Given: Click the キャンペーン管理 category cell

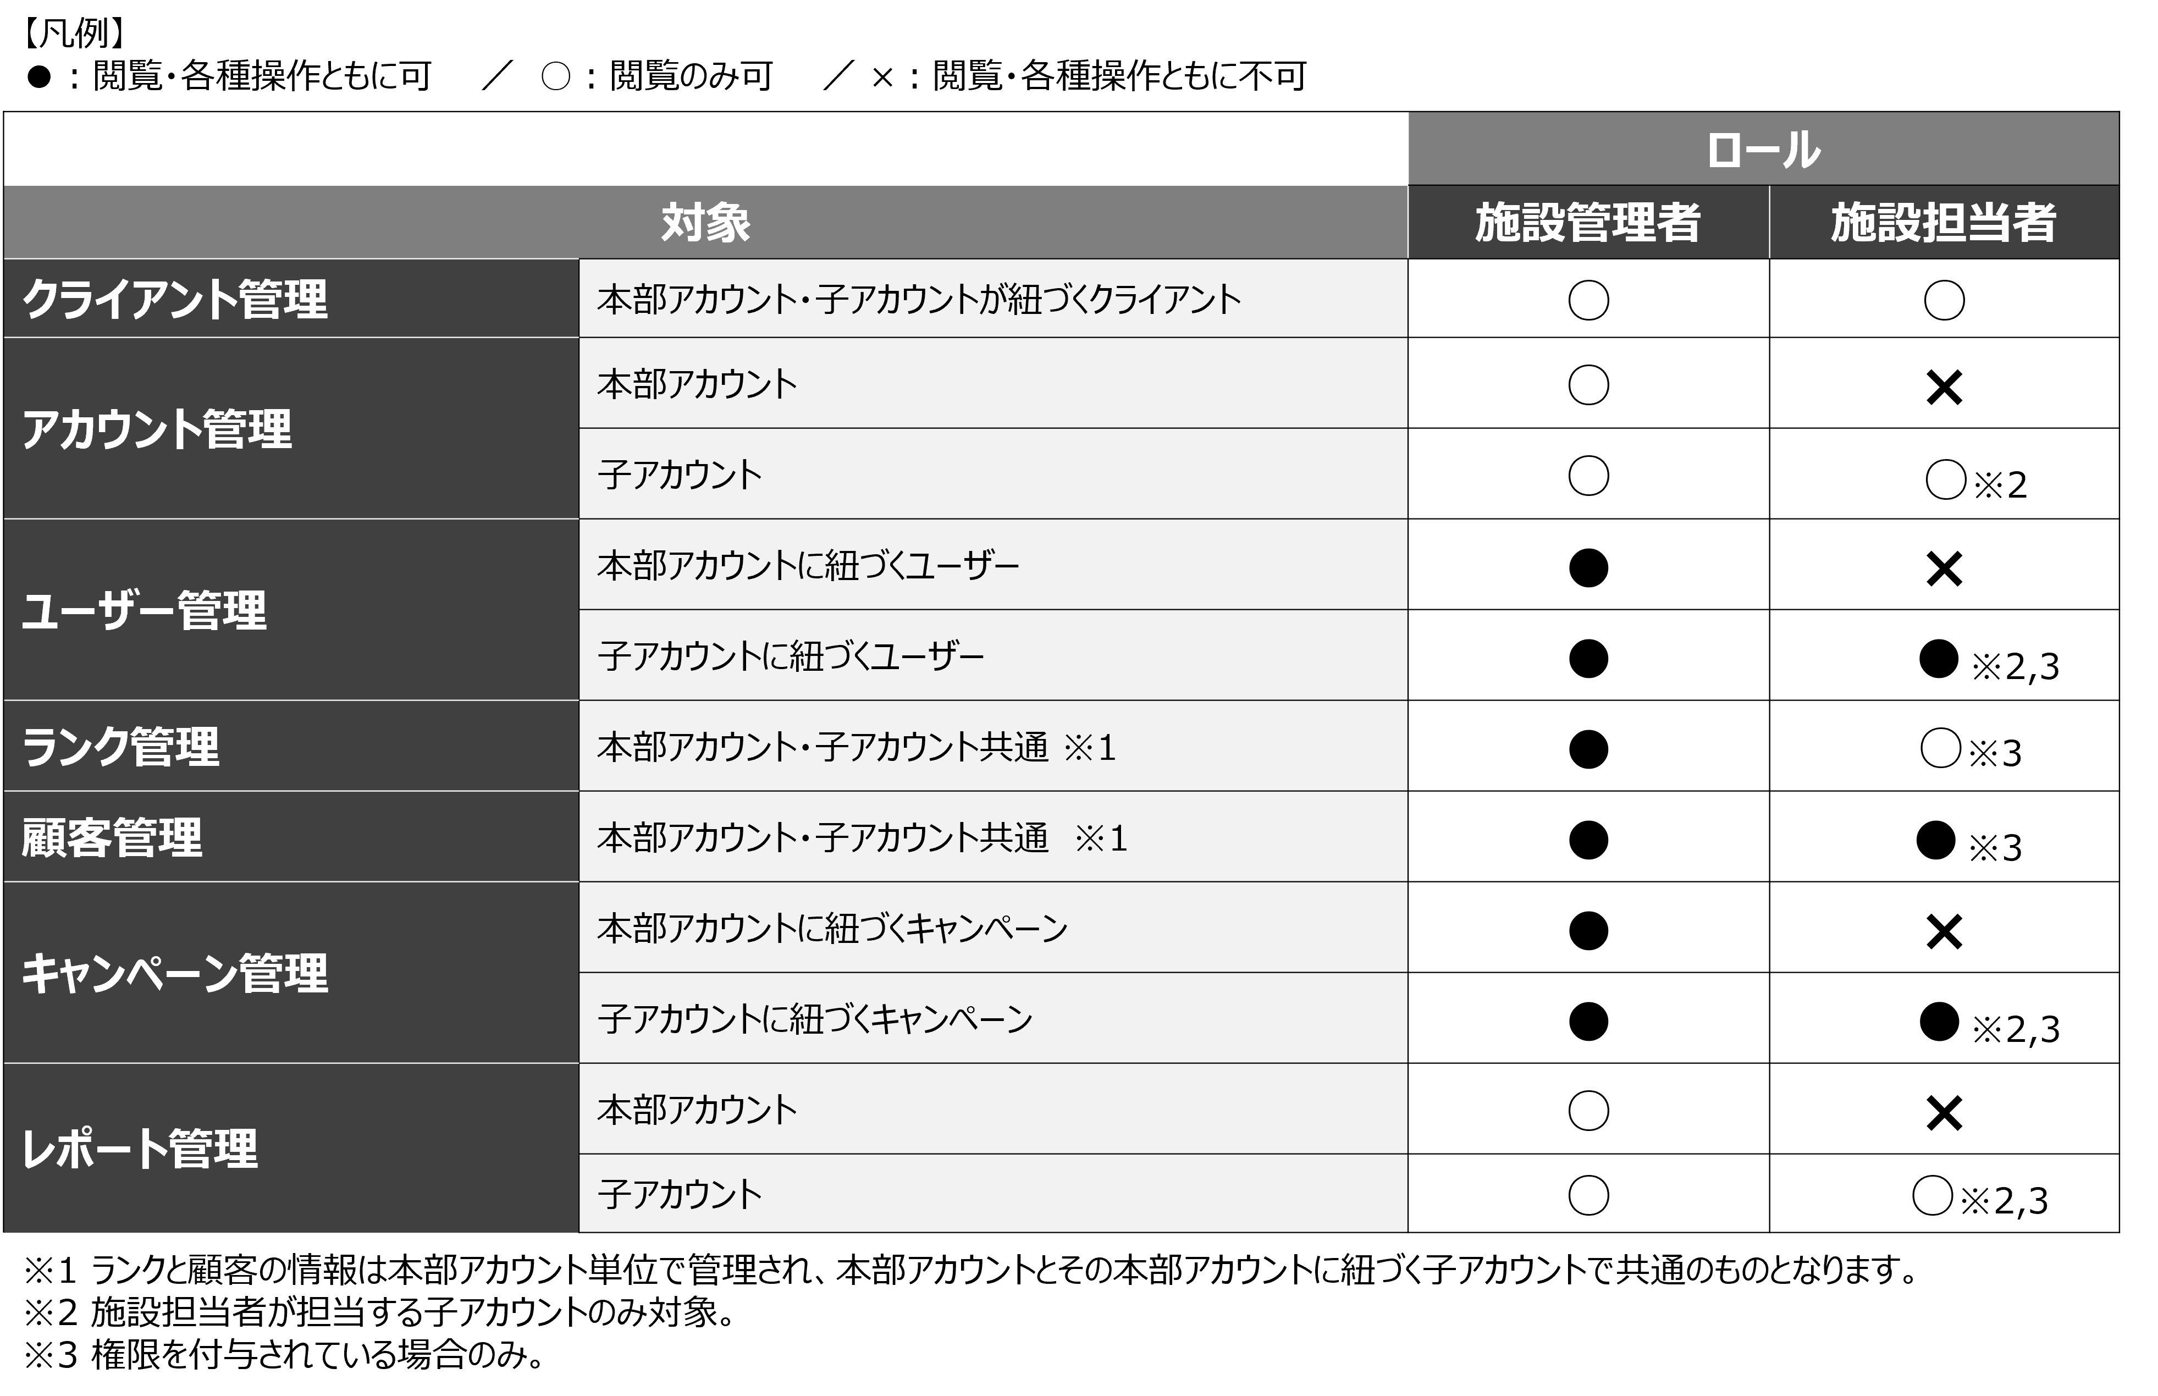Looking at the screenshot, I should [x=291, y=973].
